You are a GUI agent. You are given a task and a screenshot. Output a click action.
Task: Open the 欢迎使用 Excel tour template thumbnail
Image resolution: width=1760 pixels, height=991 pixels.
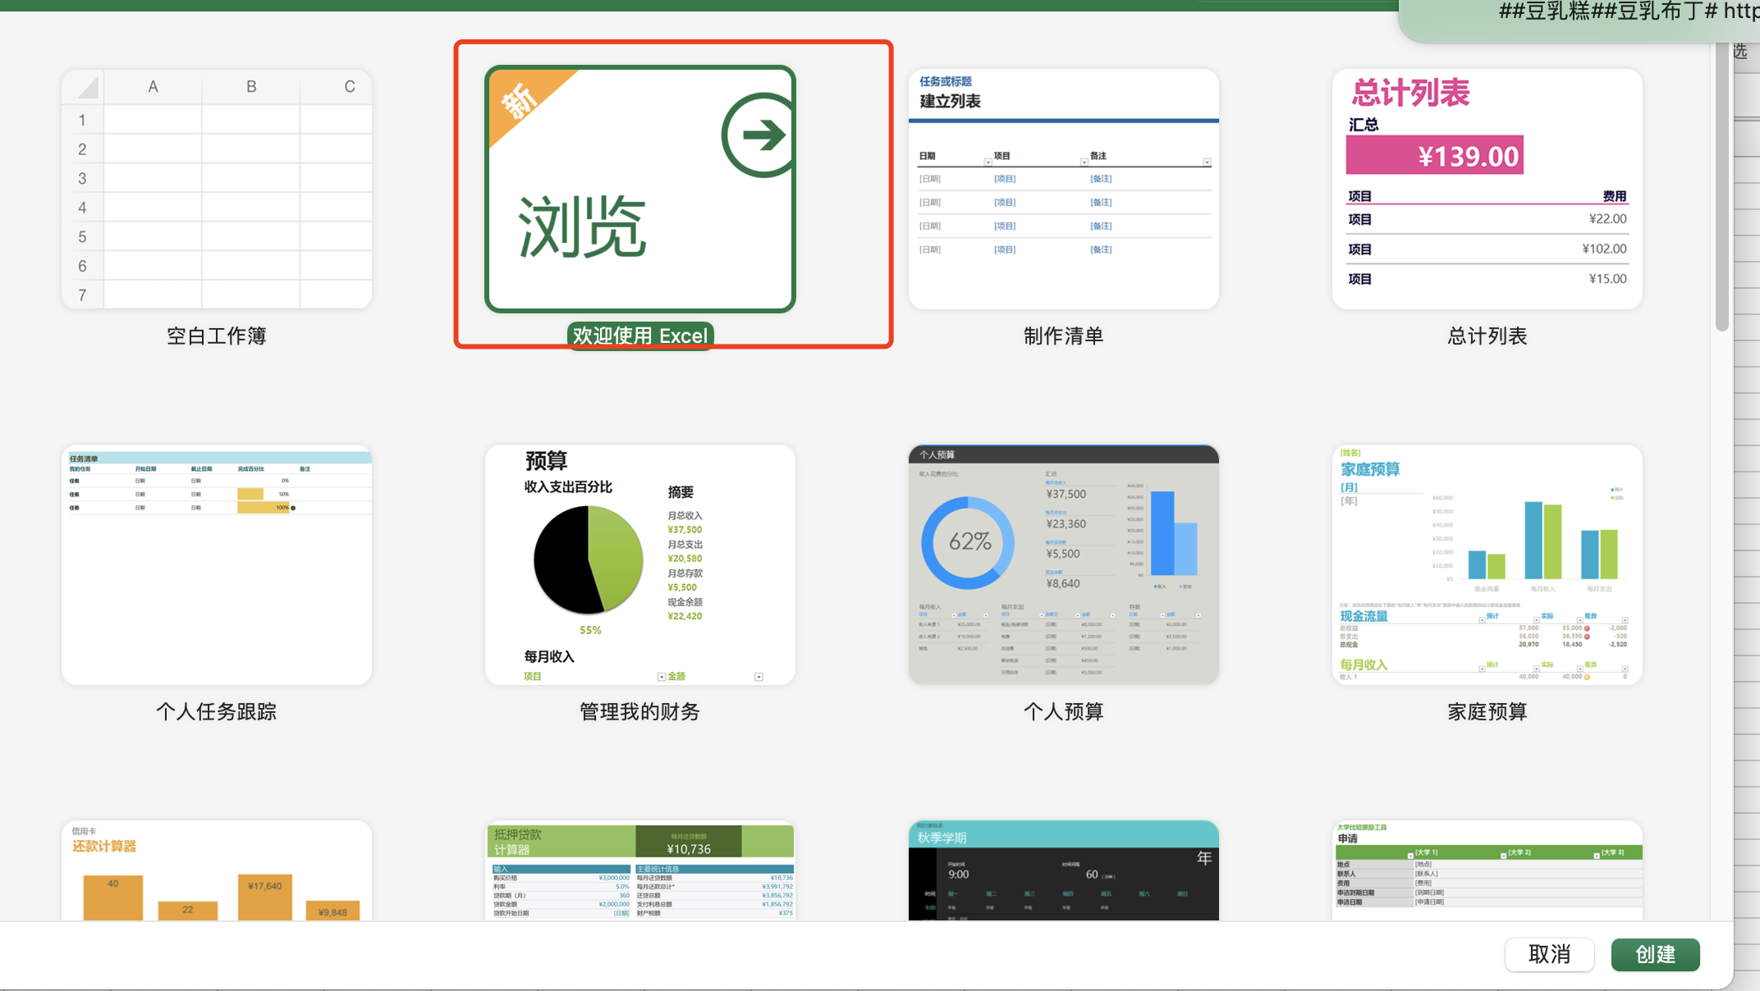pos(640,189)
